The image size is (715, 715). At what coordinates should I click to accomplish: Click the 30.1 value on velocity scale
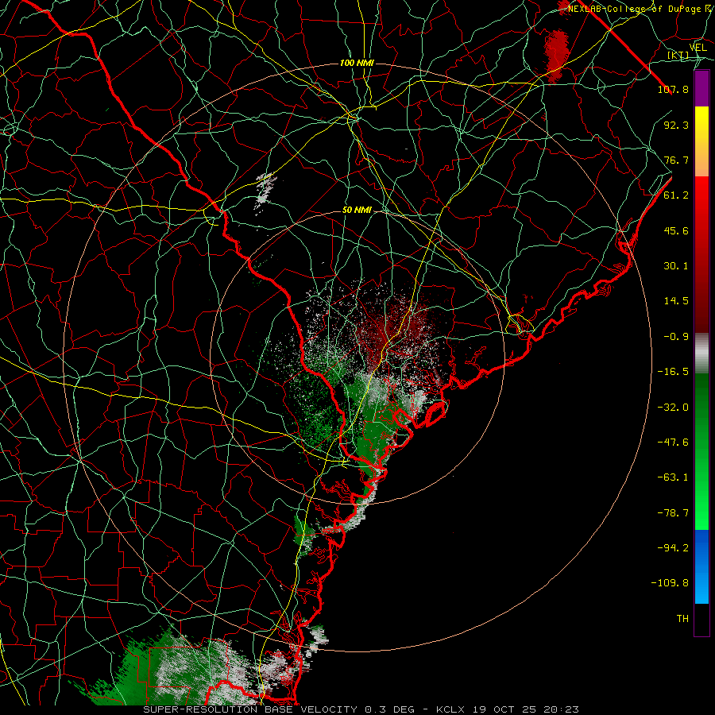676,266
